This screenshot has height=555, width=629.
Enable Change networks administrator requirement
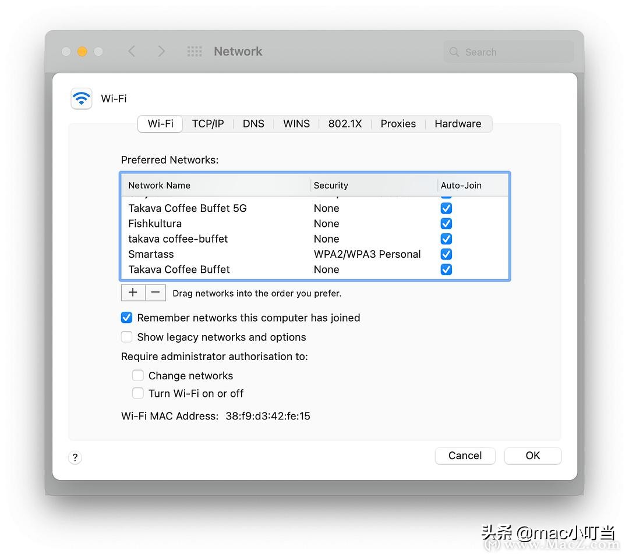click(x=138, y=375)
